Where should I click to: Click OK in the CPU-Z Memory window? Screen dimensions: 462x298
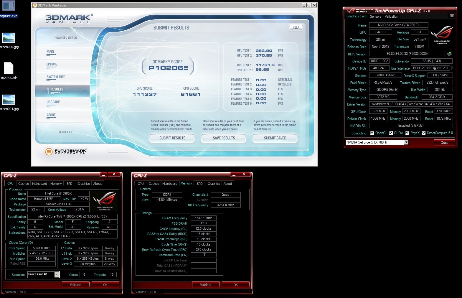point(235,285)
